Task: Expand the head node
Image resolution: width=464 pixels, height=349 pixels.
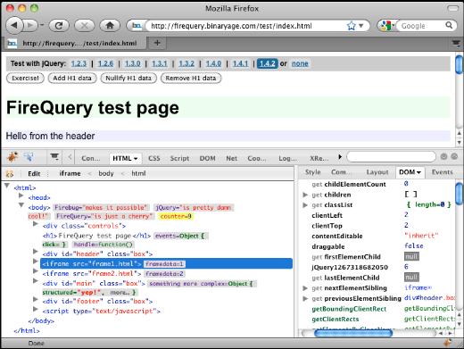Action: pos(21,195)
